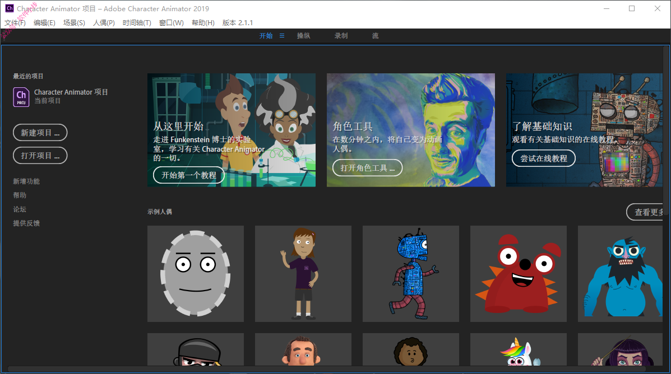Screen dimensions: 671x374
Task: Switch to the 开始 workspace tab
Action: click(266, 35)
